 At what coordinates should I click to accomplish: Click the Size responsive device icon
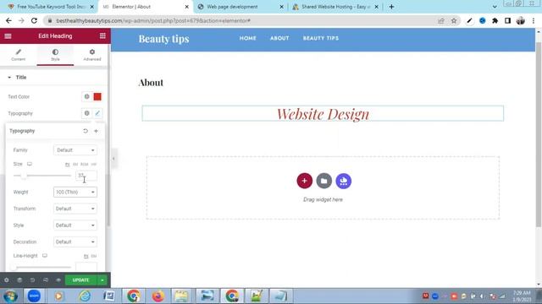pyautogui.click(x=30, y=164)
